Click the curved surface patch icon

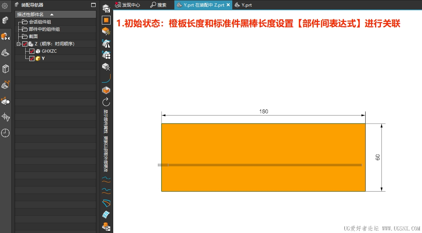click(106, 203)
